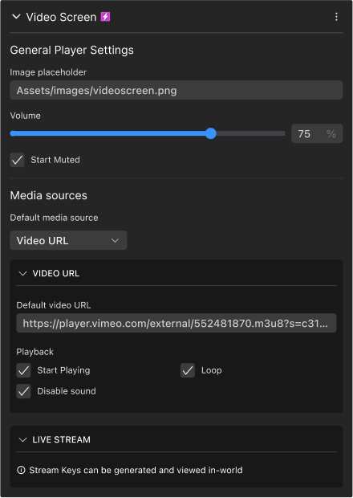Click the Image placeholder path field
Viewport: 353px width, 498px height.
tap(176, 90)
